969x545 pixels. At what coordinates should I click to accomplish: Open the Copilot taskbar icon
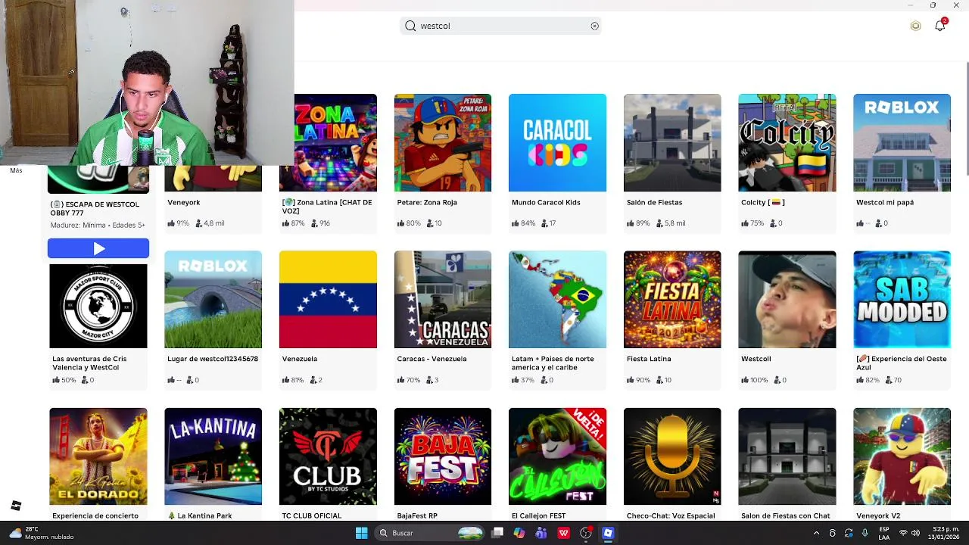point(519,533)
